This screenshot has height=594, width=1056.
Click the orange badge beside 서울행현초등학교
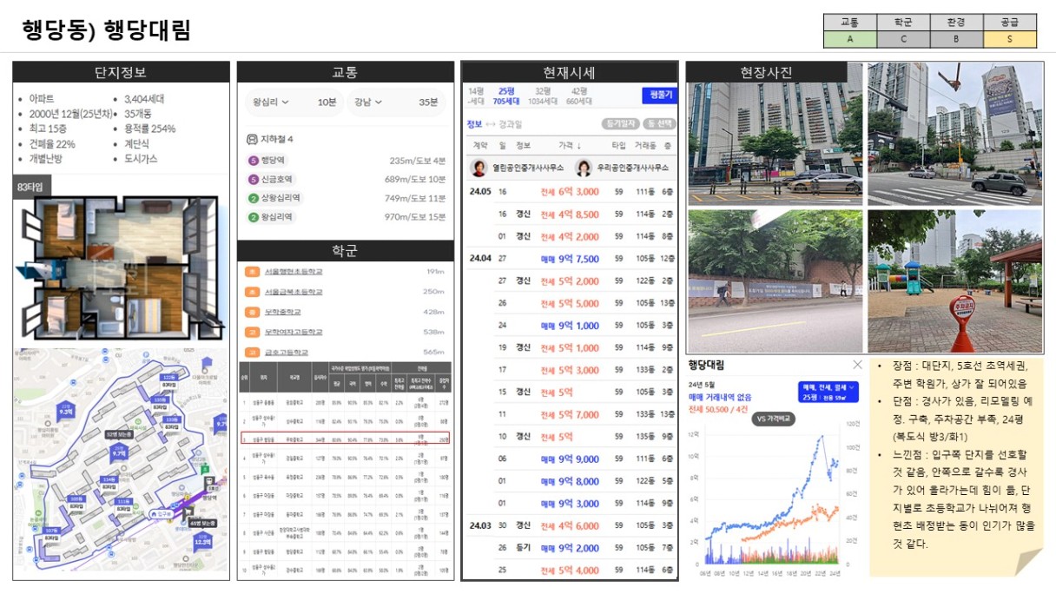(252, 272)
